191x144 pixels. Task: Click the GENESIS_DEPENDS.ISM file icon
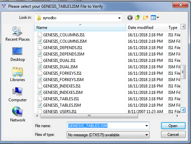point(40,54)
